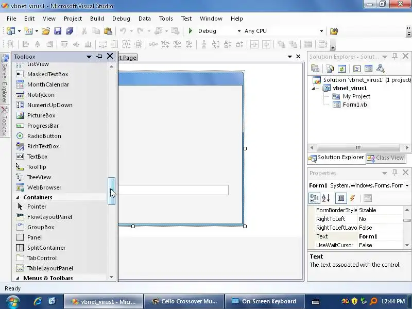Open the Debug configuration dropdown
This screenshot has width=412, height=309.
point(239,31)
